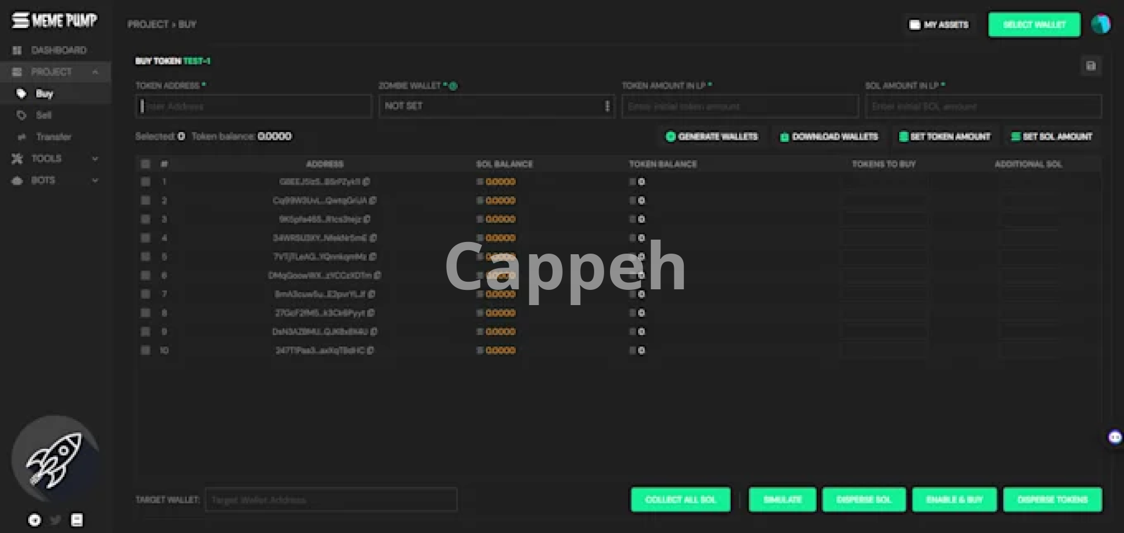Tick the checkbox for wallet row 10
1124x533 pixels.
click(x=145, y=351)
